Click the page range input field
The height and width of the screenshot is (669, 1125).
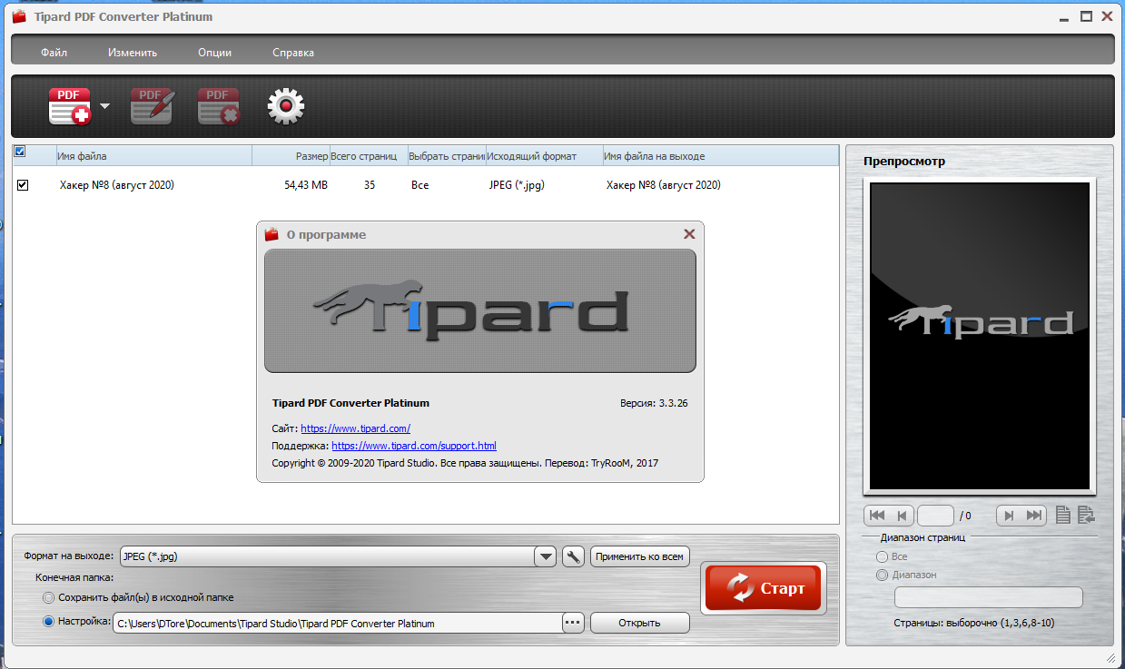pos(989,597)
